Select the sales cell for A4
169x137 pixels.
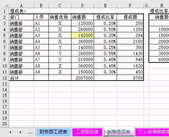[x=82, y=41]
